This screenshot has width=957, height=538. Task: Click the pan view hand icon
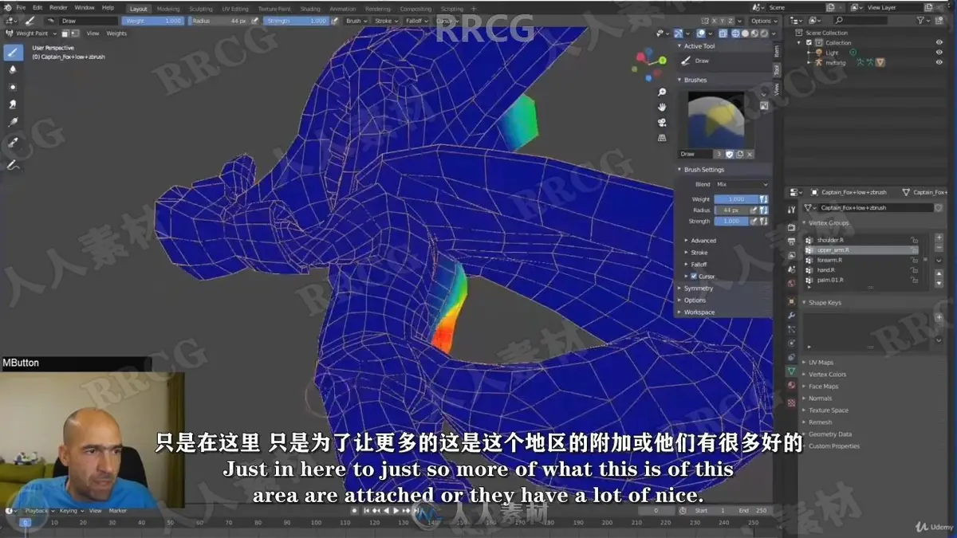tap(662, 107)
